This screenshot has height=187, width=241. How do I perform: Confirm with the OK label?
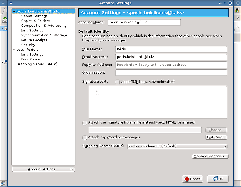coord(220,179)
